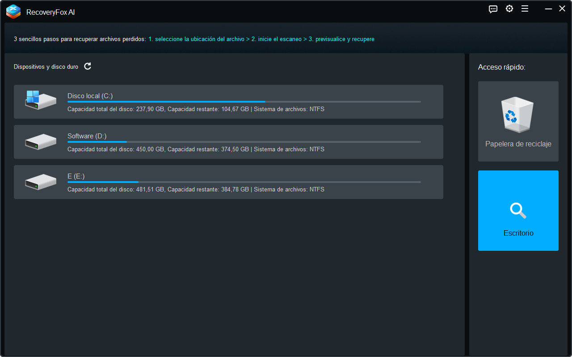Open the hamburger menu

[x=525, y=9]
